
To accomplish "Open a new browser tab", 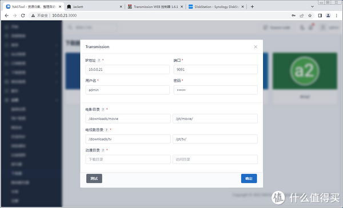I will coord(252,7).
